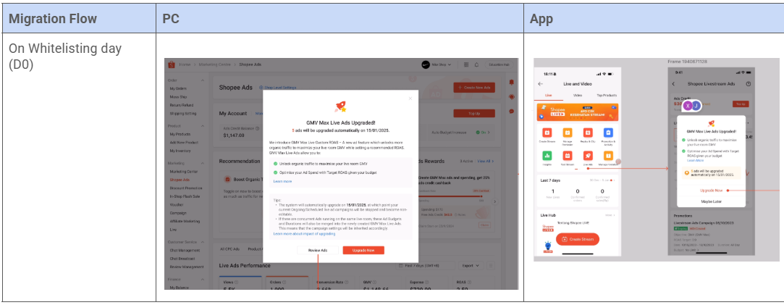Tap back chevron on Shopee Livestream Ads screen
784x305 pixels.
click(x=673, y=84)
